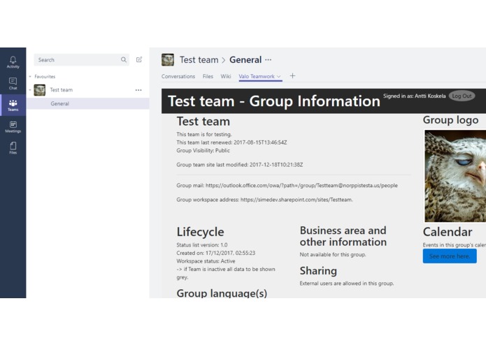Open the Files icon in sidebar

click(13, 148)
